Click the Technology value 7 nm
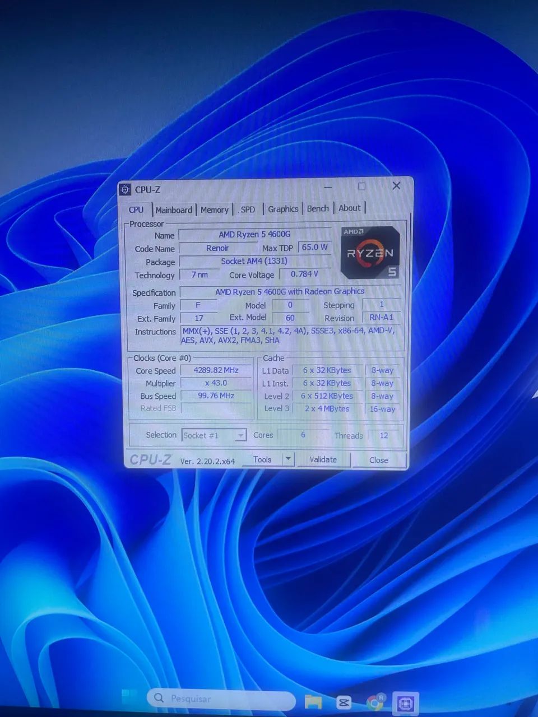 (x=200, y=274)
